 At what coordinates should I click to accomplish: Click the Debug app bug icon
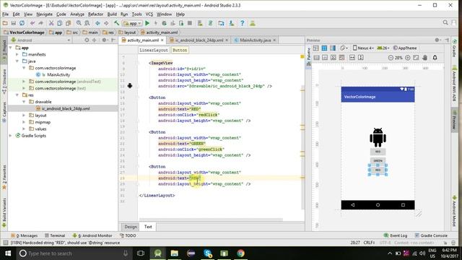[164, 23]
